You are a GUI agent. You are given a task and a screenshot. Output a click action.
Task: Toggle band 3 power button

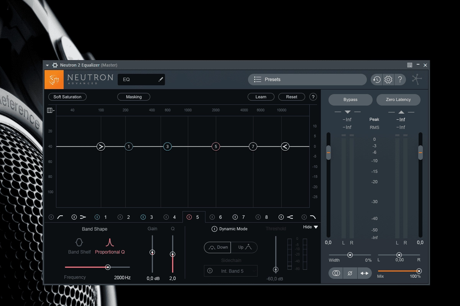pyautogui.click(x=143, y=217)
